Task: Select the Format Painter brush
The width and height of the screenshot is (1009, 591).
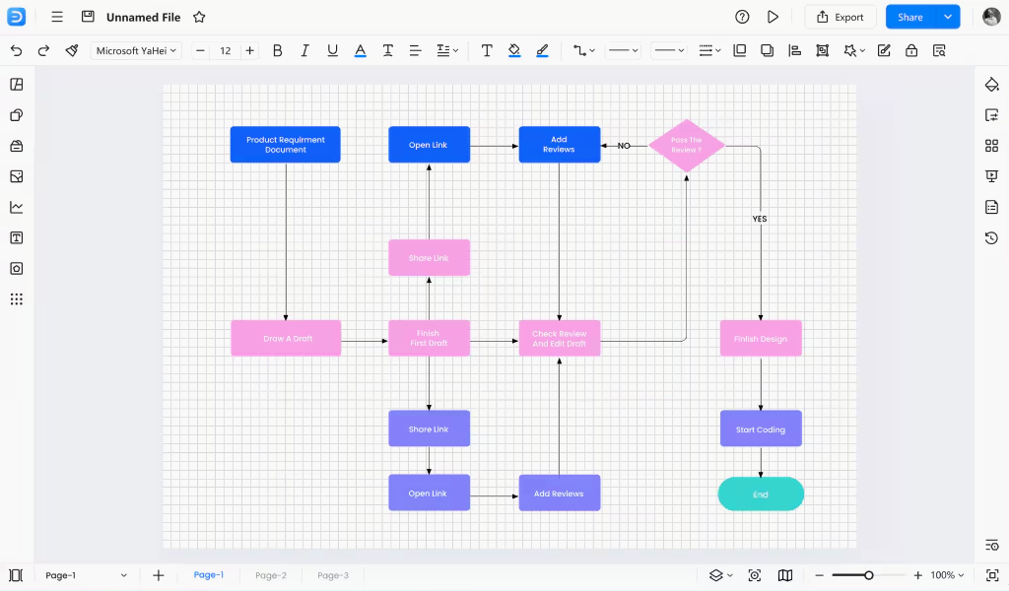Action: tap(71, 51)
